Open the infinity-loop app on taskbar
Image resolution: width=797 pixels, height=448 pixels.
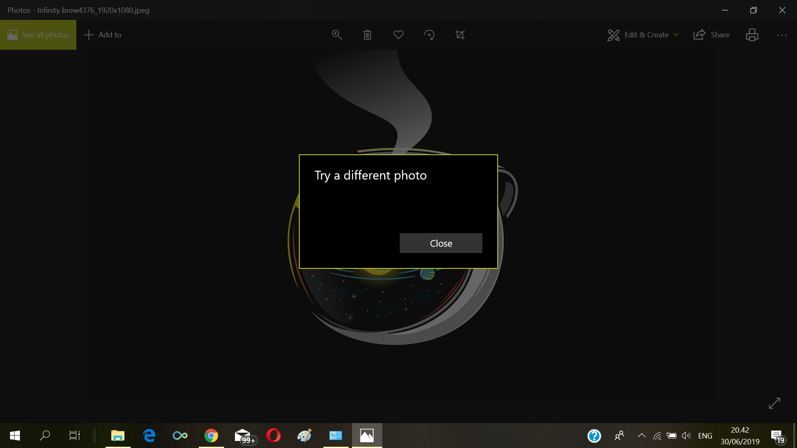tap(180, 436)
